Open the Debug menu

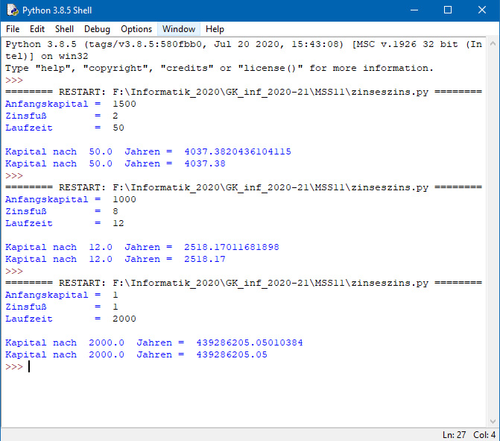(x=97, y=29)
